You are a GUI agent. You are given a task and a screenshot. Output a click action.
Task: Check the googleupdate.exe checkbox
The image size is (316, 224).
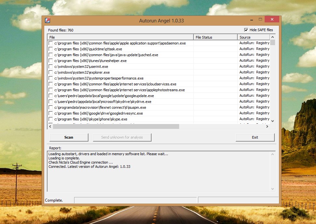click(51, 95)
